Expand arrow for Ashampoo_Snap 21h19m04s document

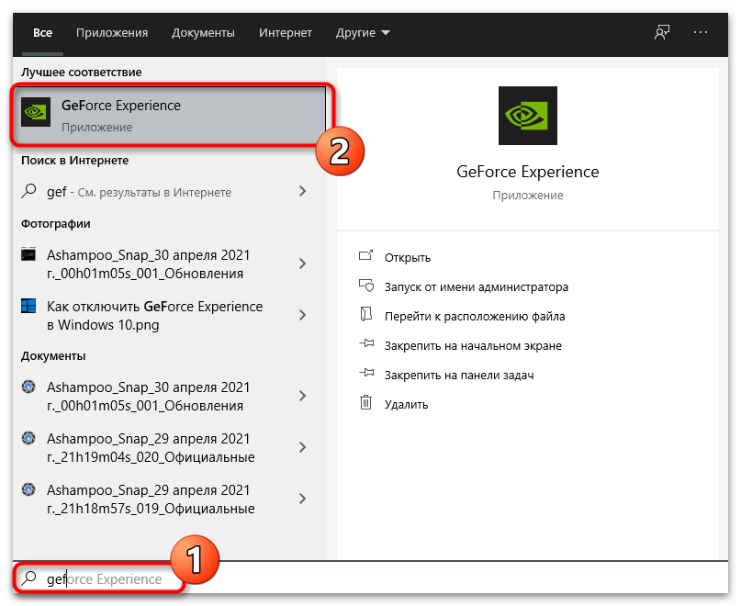pyautogui.click(x=302, y=447)
